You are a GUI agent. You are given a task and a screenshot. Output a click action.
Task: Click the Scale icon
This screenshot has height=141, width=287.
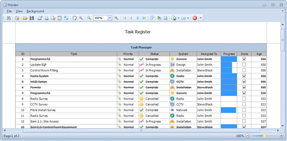click(66, 18)
